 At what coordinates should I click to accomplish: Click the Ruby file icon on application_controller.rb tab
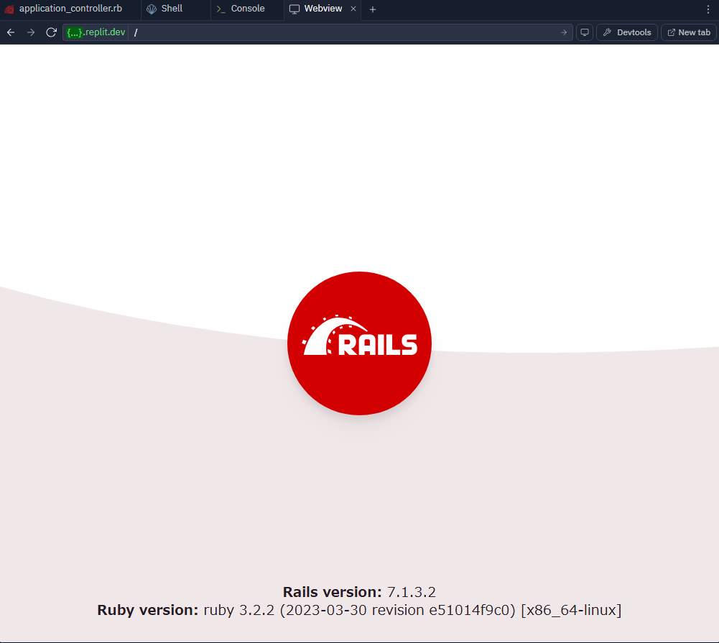click(9, 9)
